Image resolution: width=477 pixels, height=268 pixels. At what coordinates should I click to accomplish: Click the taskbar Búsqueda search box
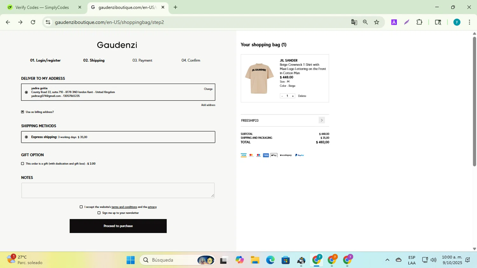point(177,260)
